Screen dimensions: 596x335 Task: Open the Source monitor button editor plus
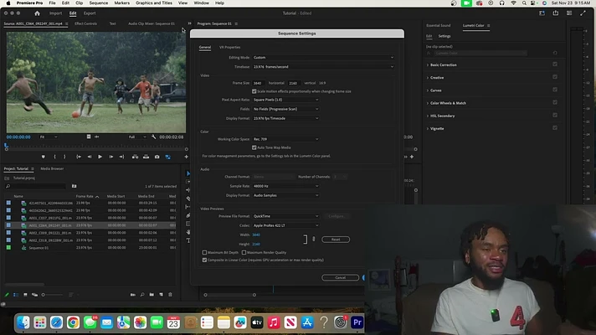pos(186,157)
